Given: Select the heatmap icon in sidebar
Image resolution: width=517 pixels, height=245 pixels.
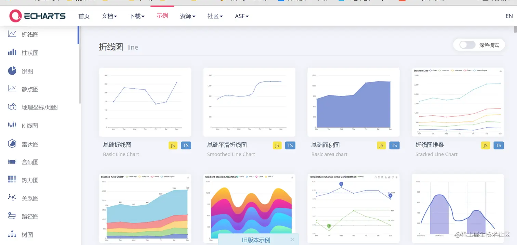Looking at the screenshot, I should pyautogui.click(x=12, y=179).
